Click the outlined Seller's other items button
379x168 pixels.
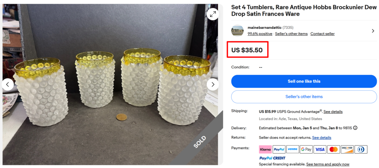click(304, 97)
